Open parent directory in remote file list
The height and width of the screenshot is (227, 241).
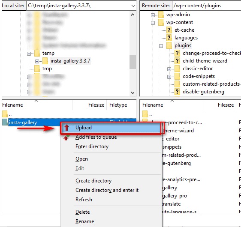[147, 114]
